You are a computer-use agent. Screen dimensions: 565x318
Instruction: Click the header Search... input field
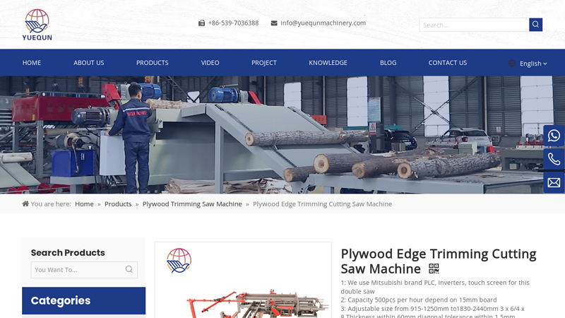pyautogui.click(x=474, y=25)
